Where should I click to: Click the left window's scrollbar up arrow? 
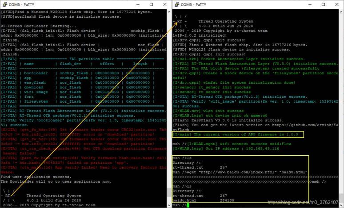click(169, 12)
